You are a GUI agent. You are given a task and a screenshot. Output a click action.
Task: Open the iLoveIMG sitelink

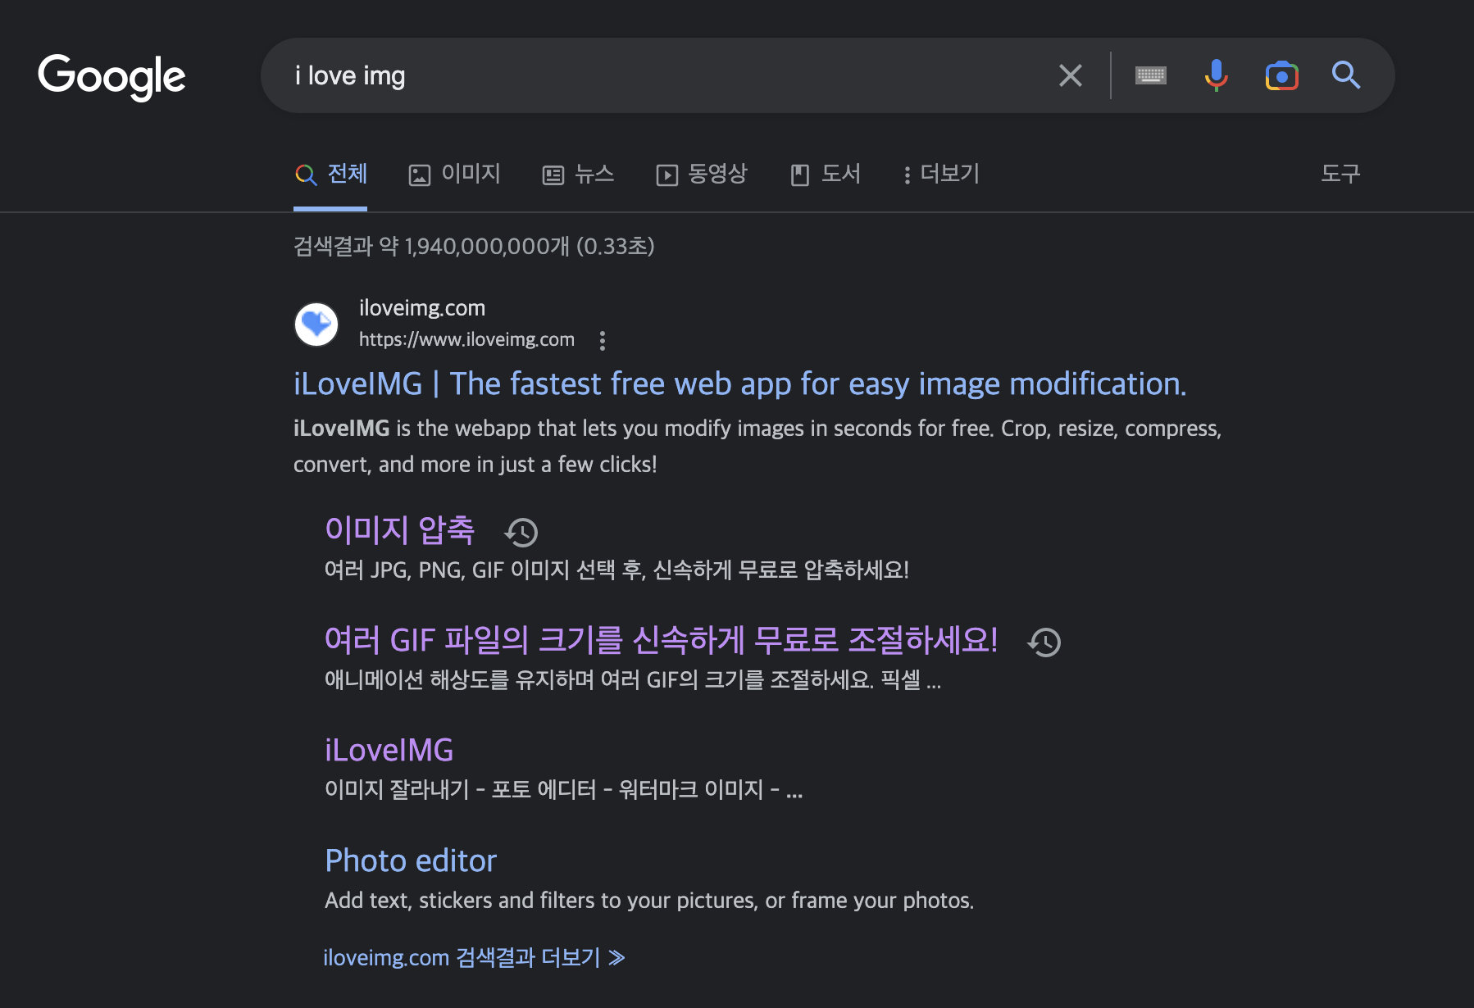(x=389, y=750)
